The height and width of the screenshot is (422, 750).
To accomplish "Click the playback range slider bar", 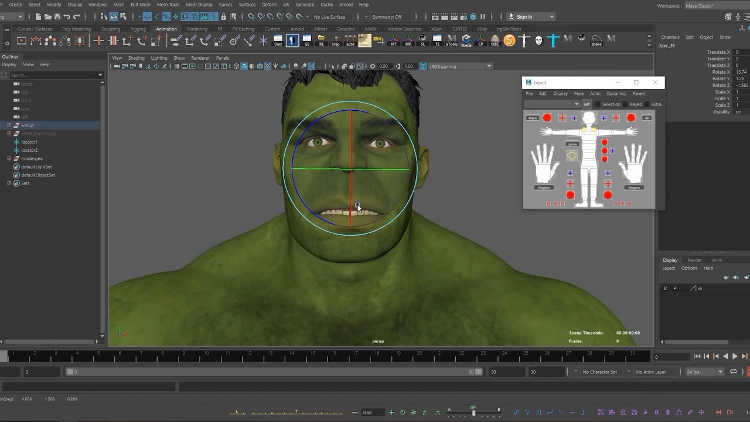I will [274, 372].
